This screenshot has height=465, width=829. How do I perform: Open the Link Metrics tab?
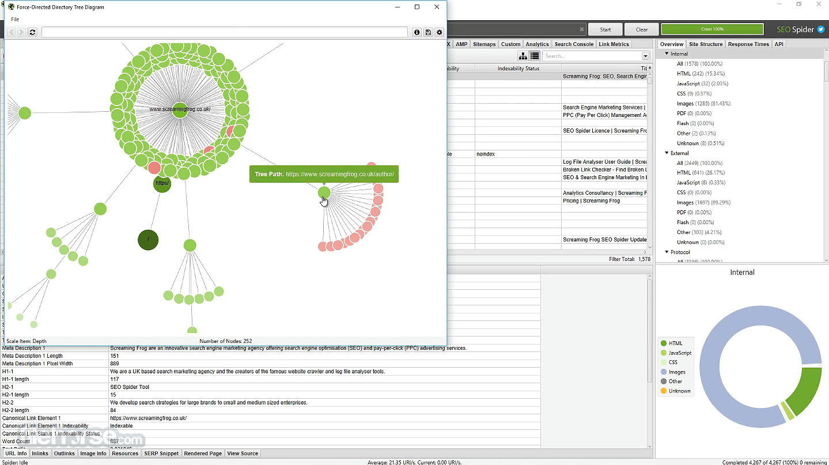(614, 44)
